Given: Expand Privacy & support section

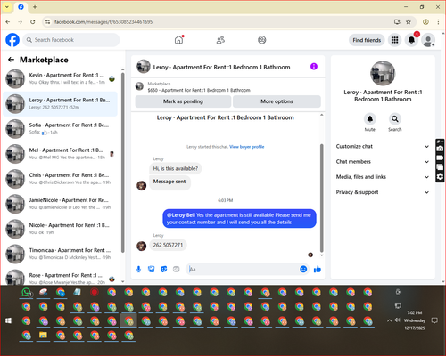Looking at the screenshot, I should click(x=383, y=192).
